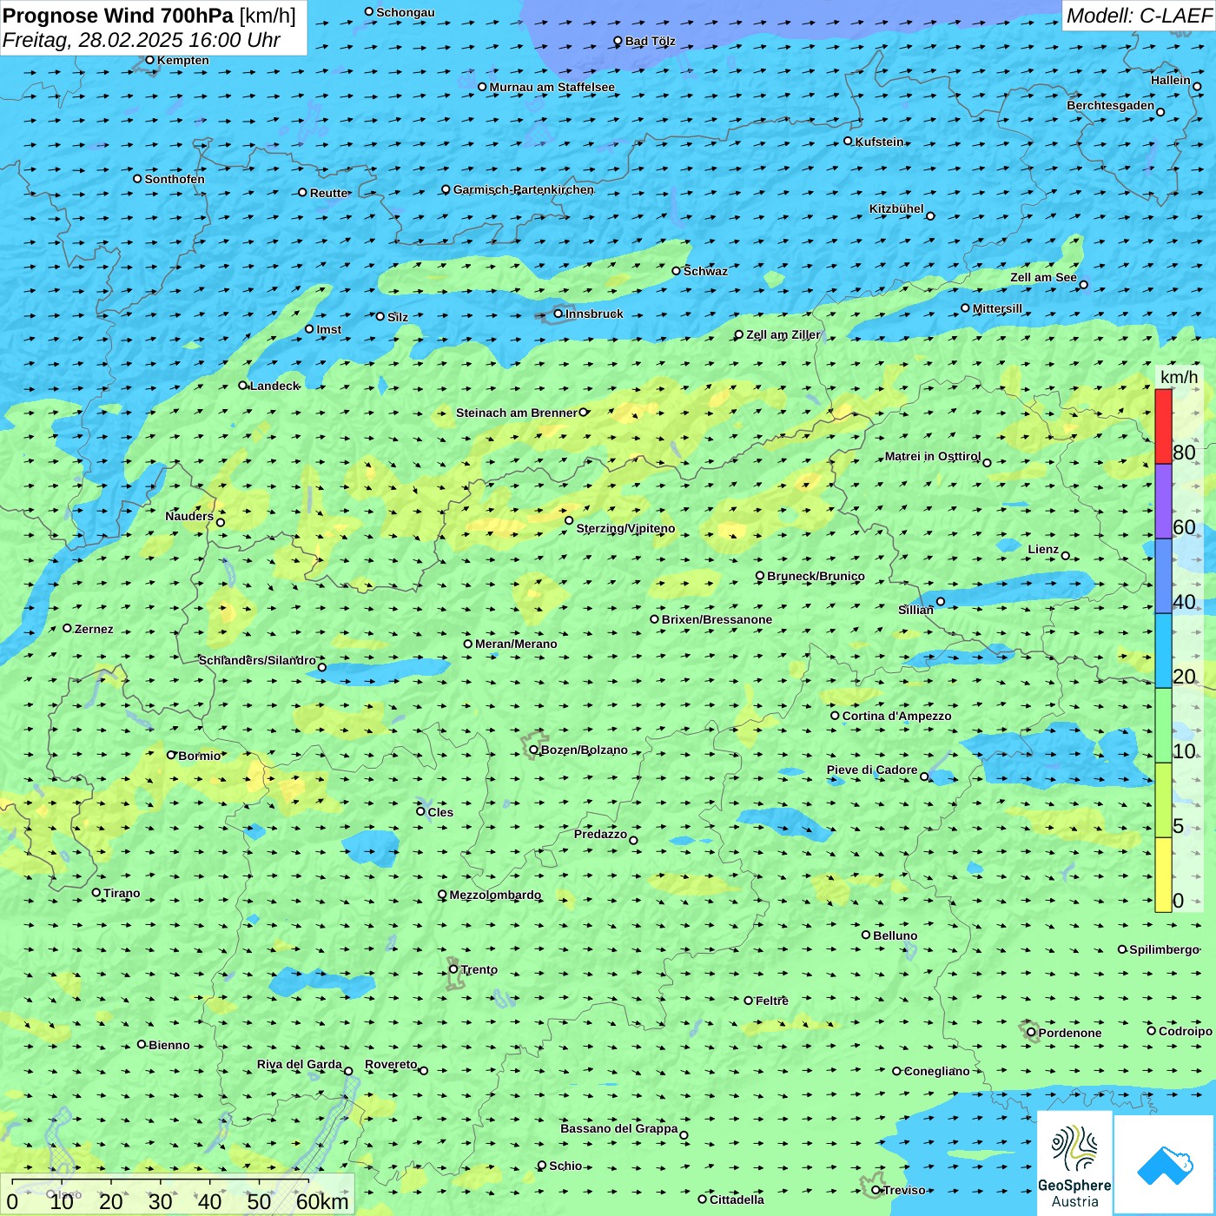Click the Kempten marker circle
1216x1216 pixels.
(x=150, y=60)
